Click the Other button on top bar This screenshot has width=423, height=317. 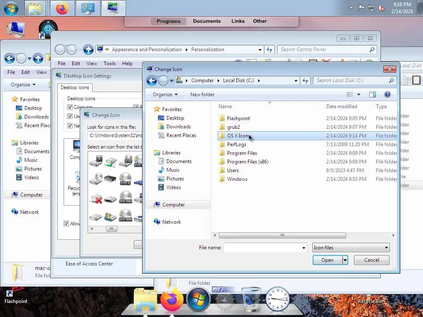260,21
